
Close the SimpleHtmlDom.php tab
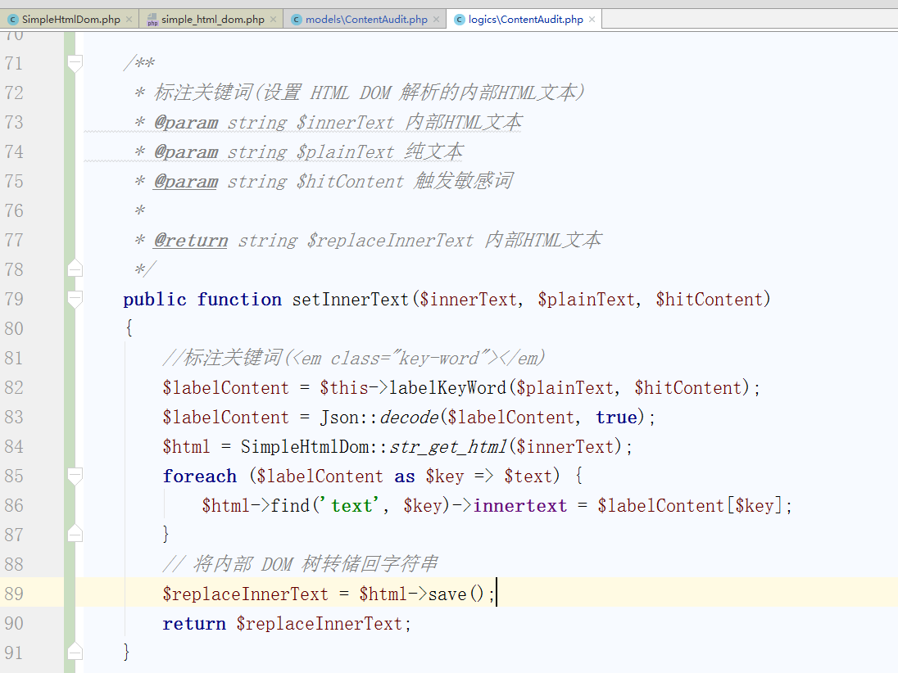click(x=129, y=19)
